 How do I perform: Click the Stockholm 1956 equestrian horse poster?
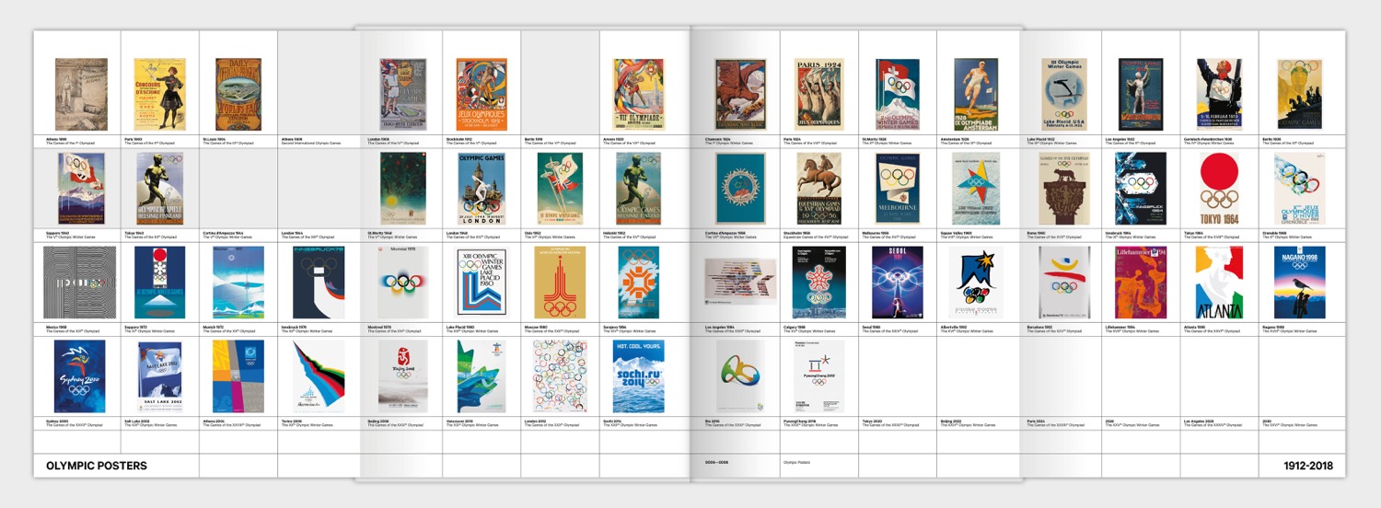[819, 189]
